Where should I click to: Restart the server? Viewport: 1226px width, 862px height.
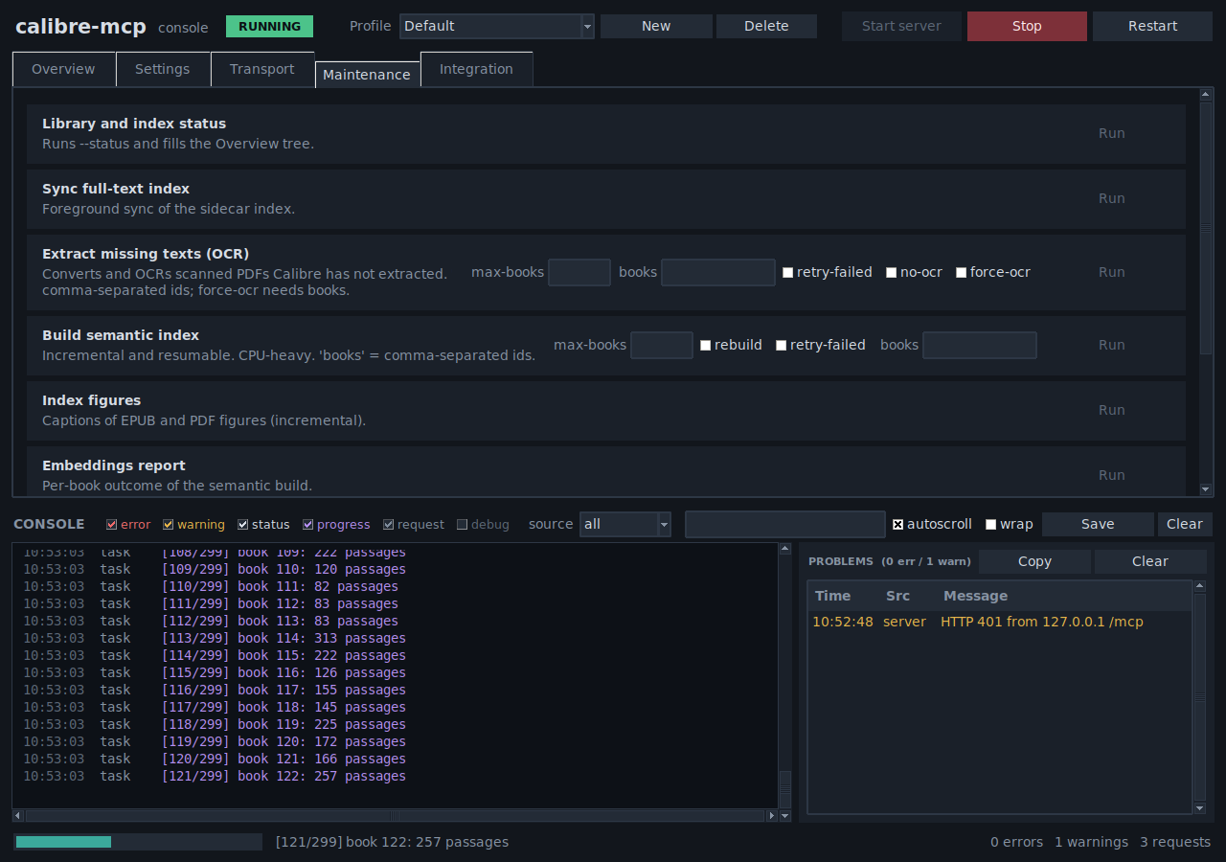coord(1152,26)
